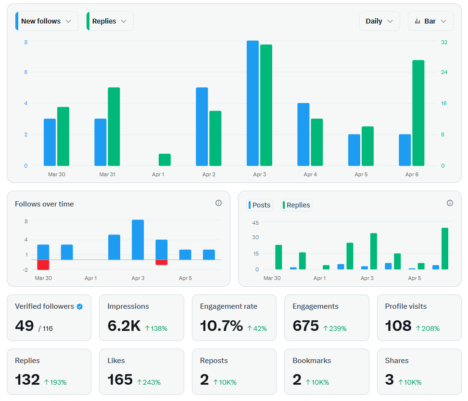Open the Profile visits metric card
The image size is (468, 401).
point(419,317)
